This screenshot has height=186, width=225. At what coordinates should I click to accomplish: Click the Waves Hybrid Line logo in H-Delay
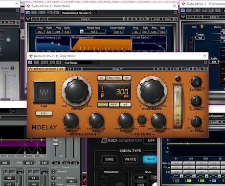(46, 69)
